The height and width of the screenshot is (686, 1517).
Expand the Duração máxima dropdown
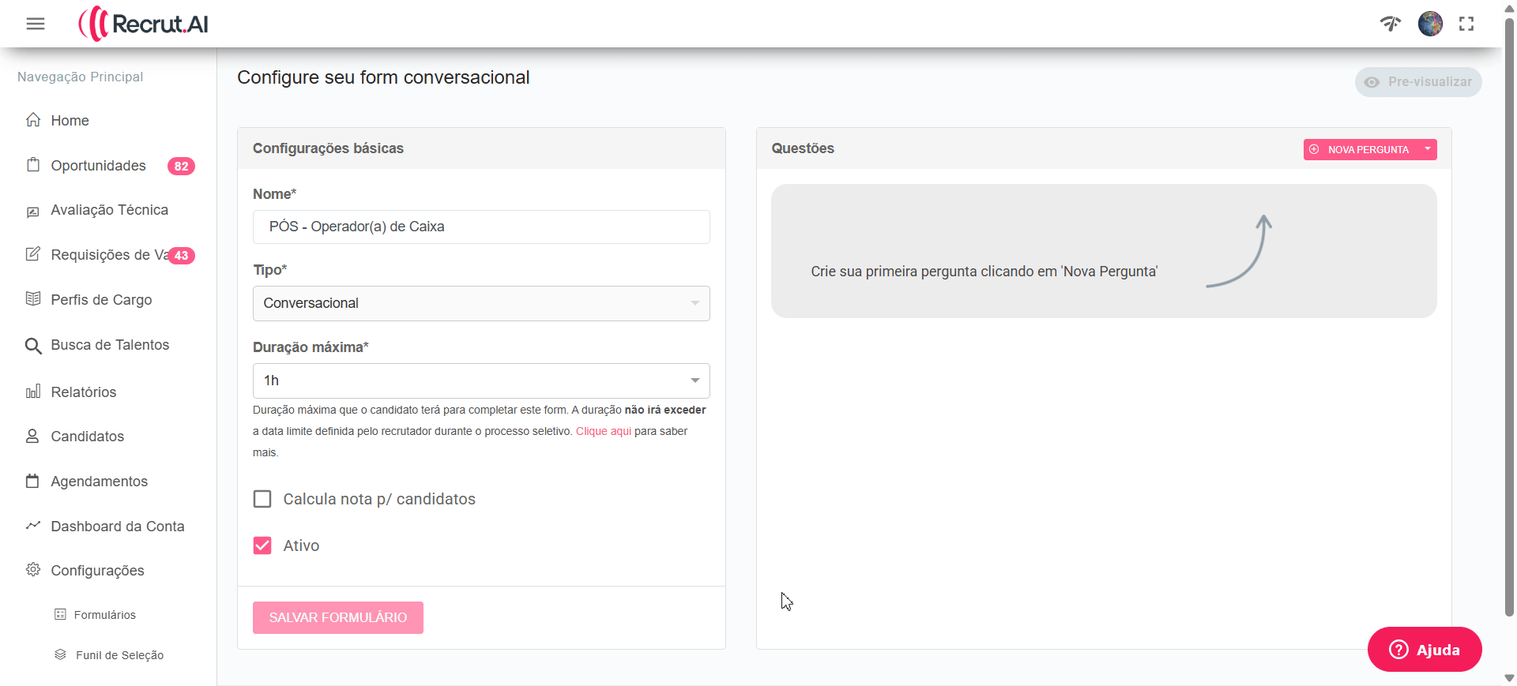(x=481, y=380)
